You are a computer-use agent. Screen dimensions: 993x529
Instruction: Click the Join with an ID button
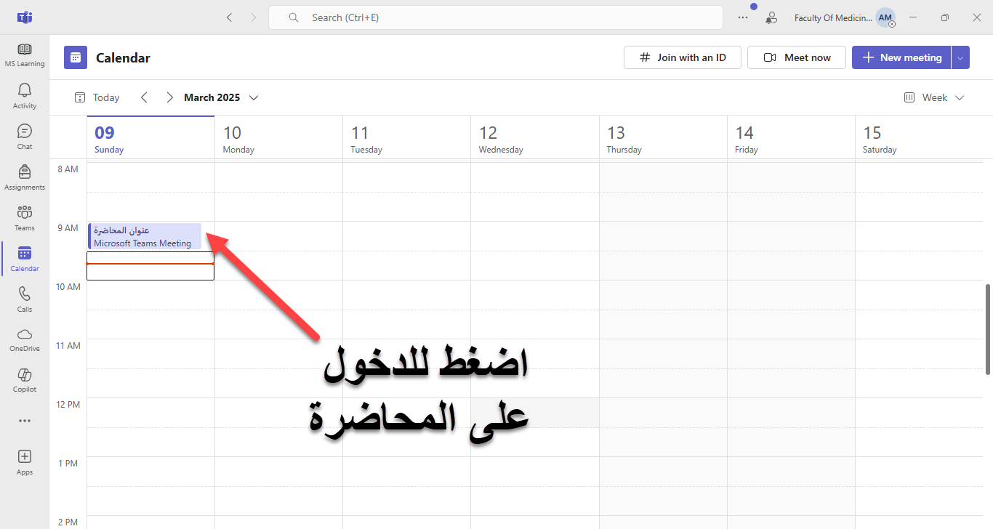(682, 57)
